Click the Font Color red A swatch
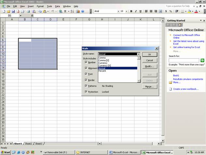This screenshot has width=206, height=155. pos(196,11)
